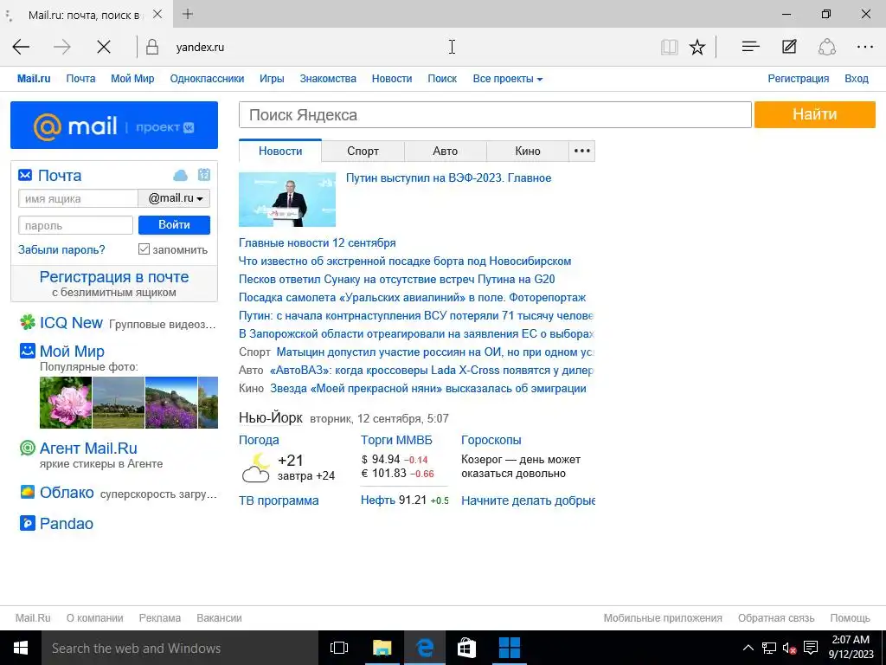
Task: Click the volume icon in system tray
Action: pos(789,648)
